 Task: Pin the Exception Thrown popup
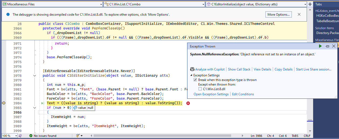tap(327, 46)
